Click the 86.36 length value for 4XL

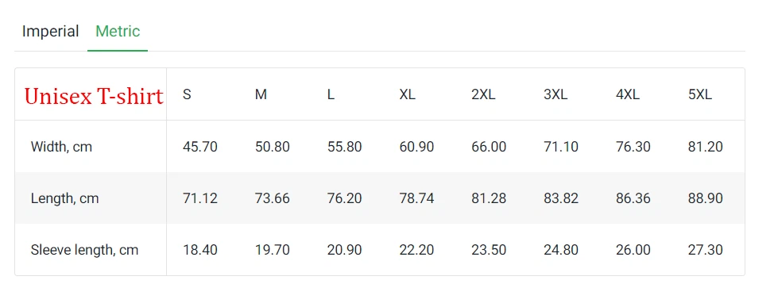click(633, 198)
